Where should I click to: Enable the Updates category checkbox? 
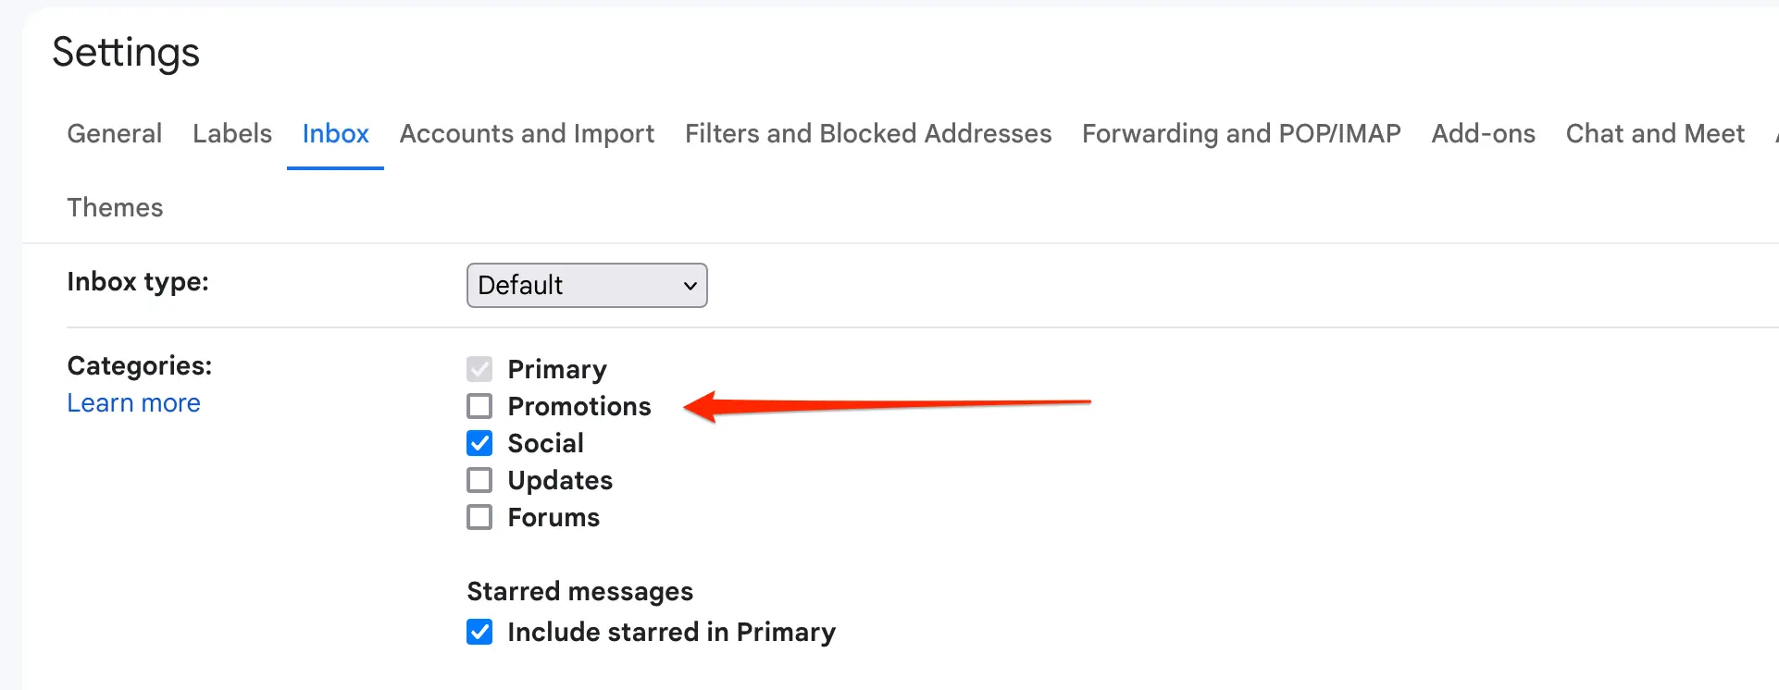click(479, 480)
